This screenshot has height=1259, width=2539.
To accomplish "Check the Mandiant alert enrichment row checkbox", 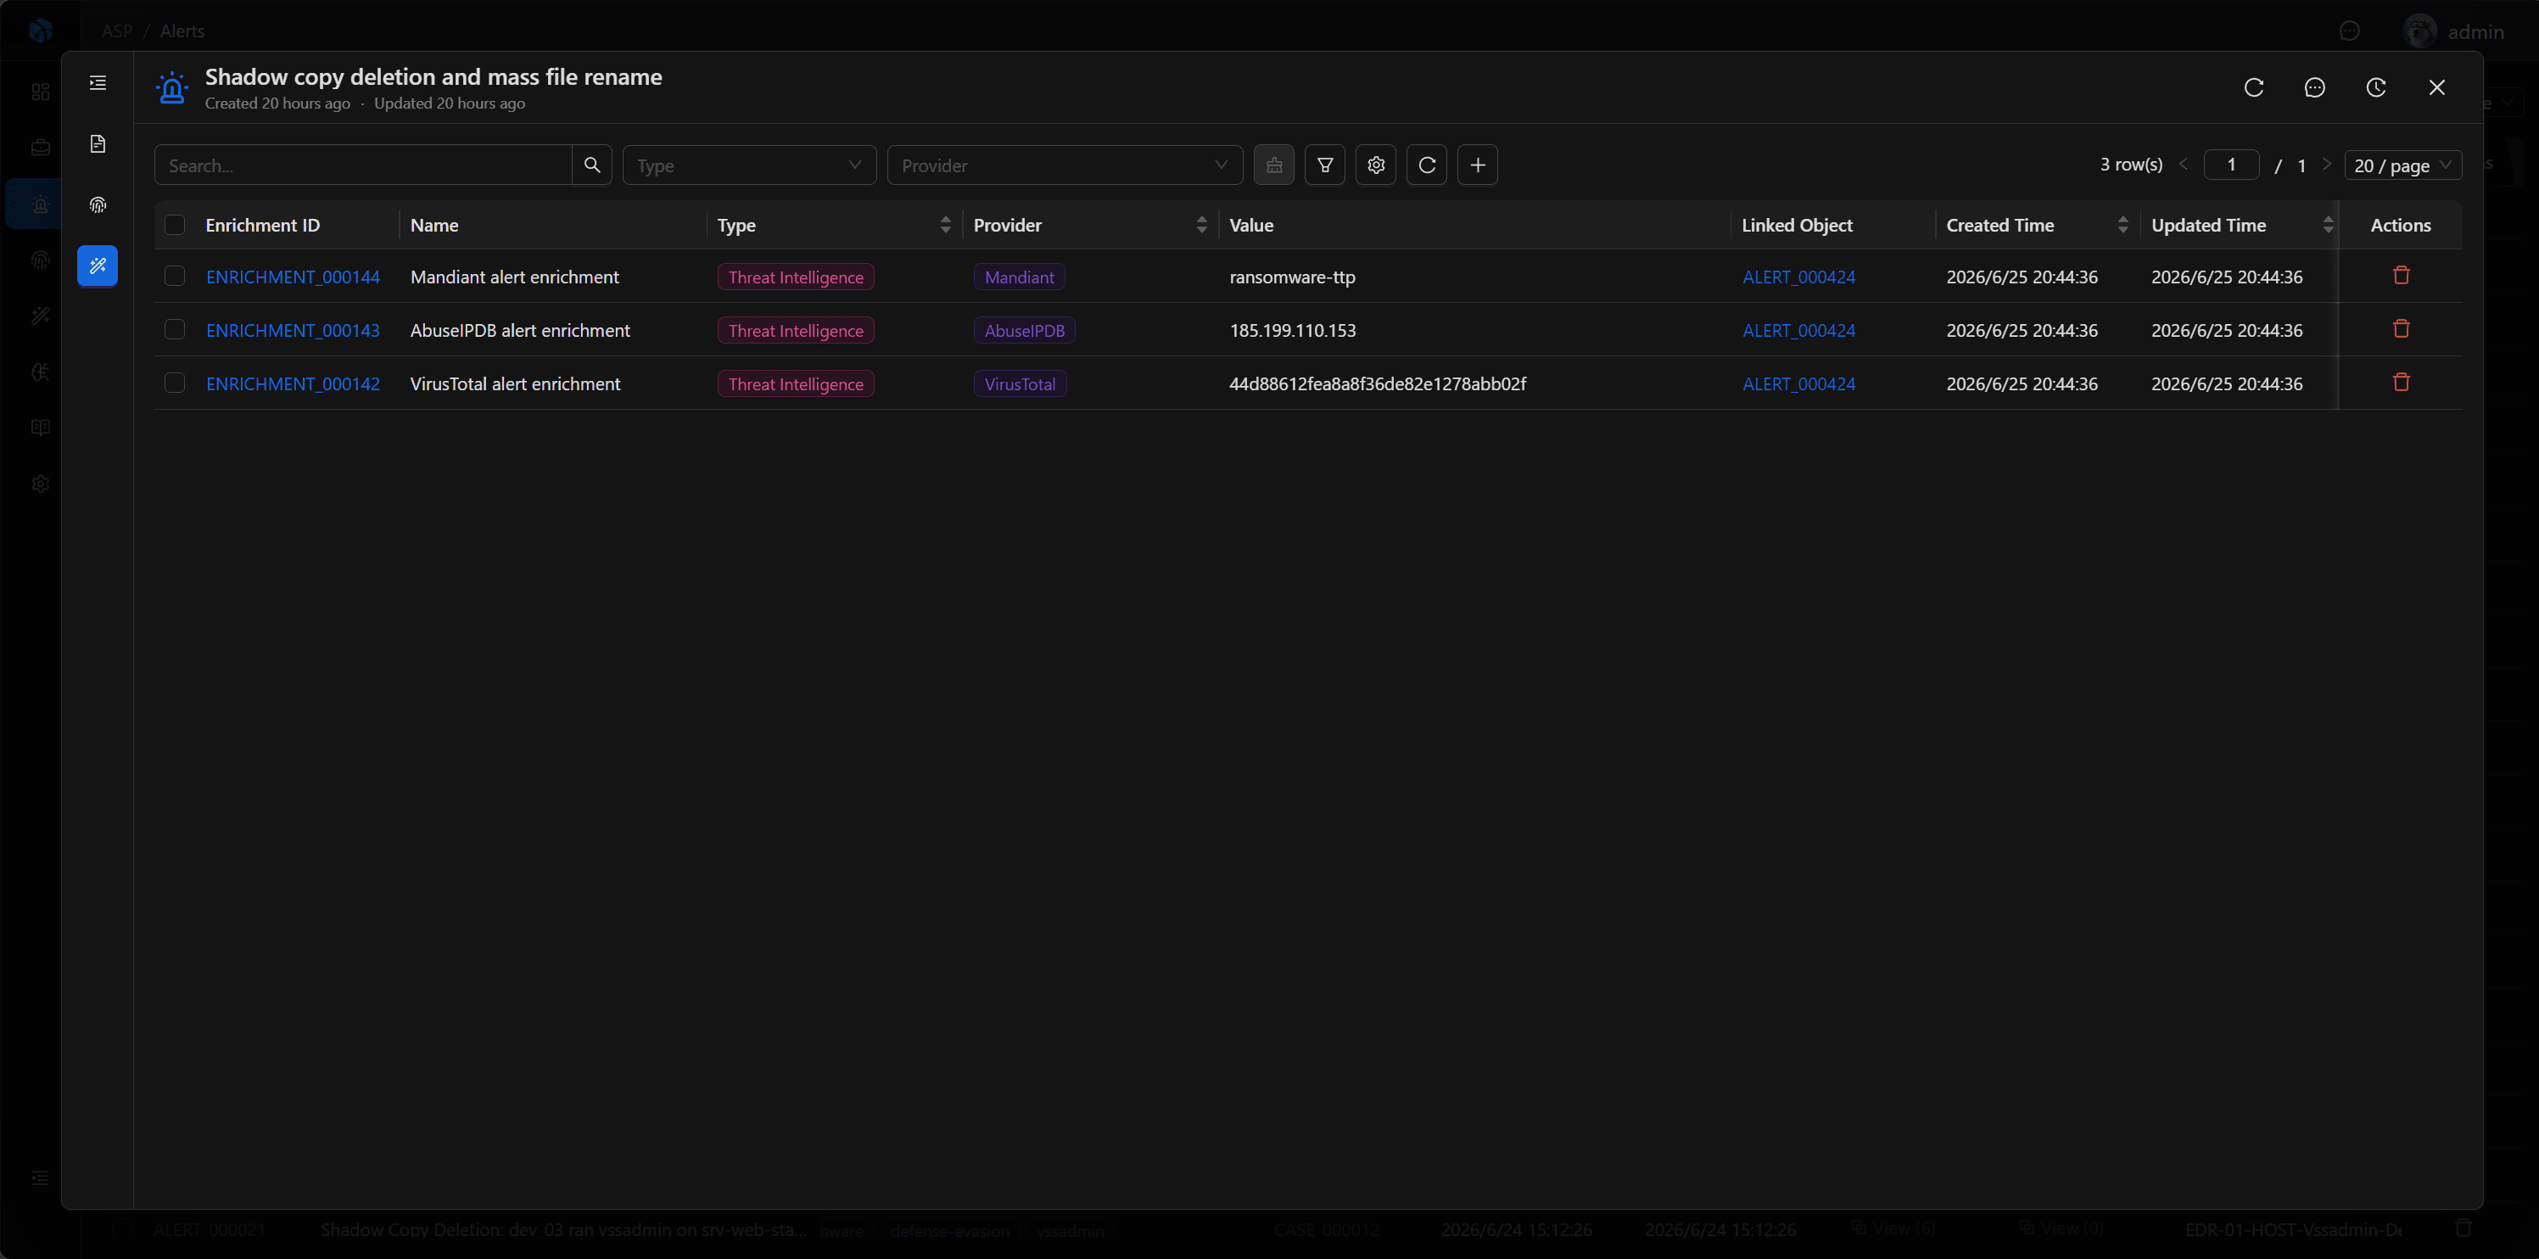I will (176, 276).
